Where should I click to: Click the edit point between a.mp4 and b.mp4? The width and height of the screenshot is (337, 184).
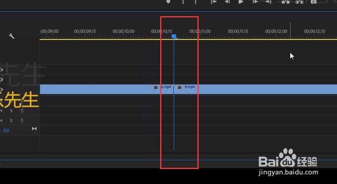tap(174, 89)
